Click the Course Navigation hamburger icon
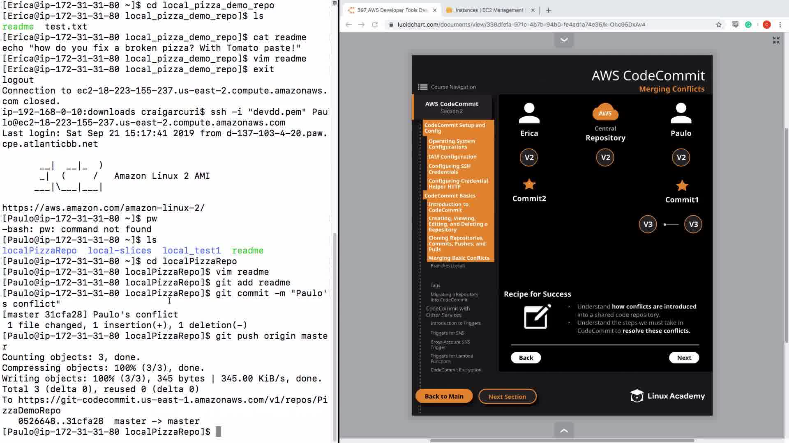 (x=422, y=87)
